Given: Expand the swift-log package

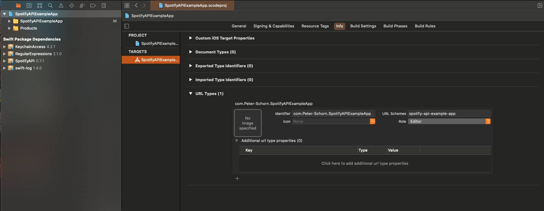Looking at the screenshot, I should [4, 68].
